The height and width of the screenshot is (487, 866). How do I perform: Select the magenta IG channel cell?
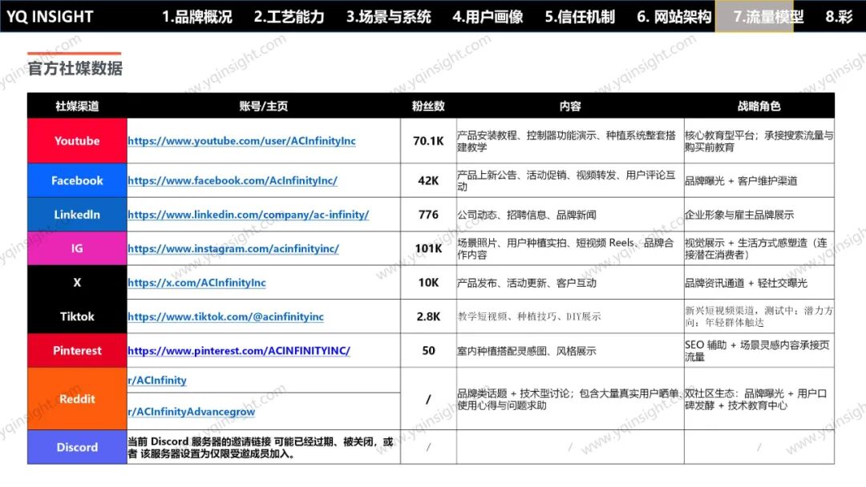(77, 249)
